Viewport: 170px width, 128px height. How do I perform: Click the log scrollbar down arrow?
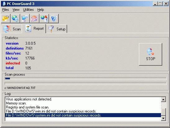(163, 118)
